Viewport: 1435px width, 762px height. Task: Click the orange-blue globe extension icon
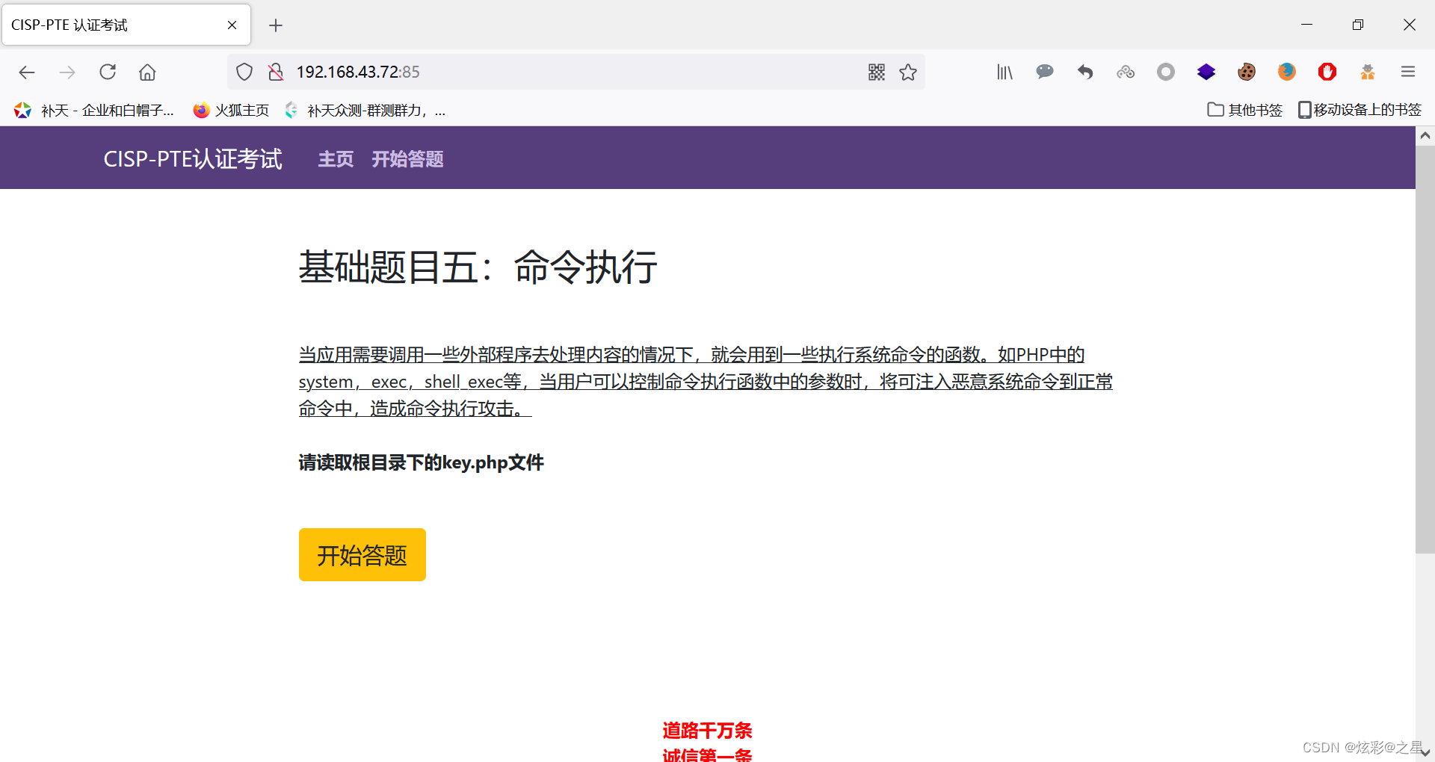pos(1287,72)
